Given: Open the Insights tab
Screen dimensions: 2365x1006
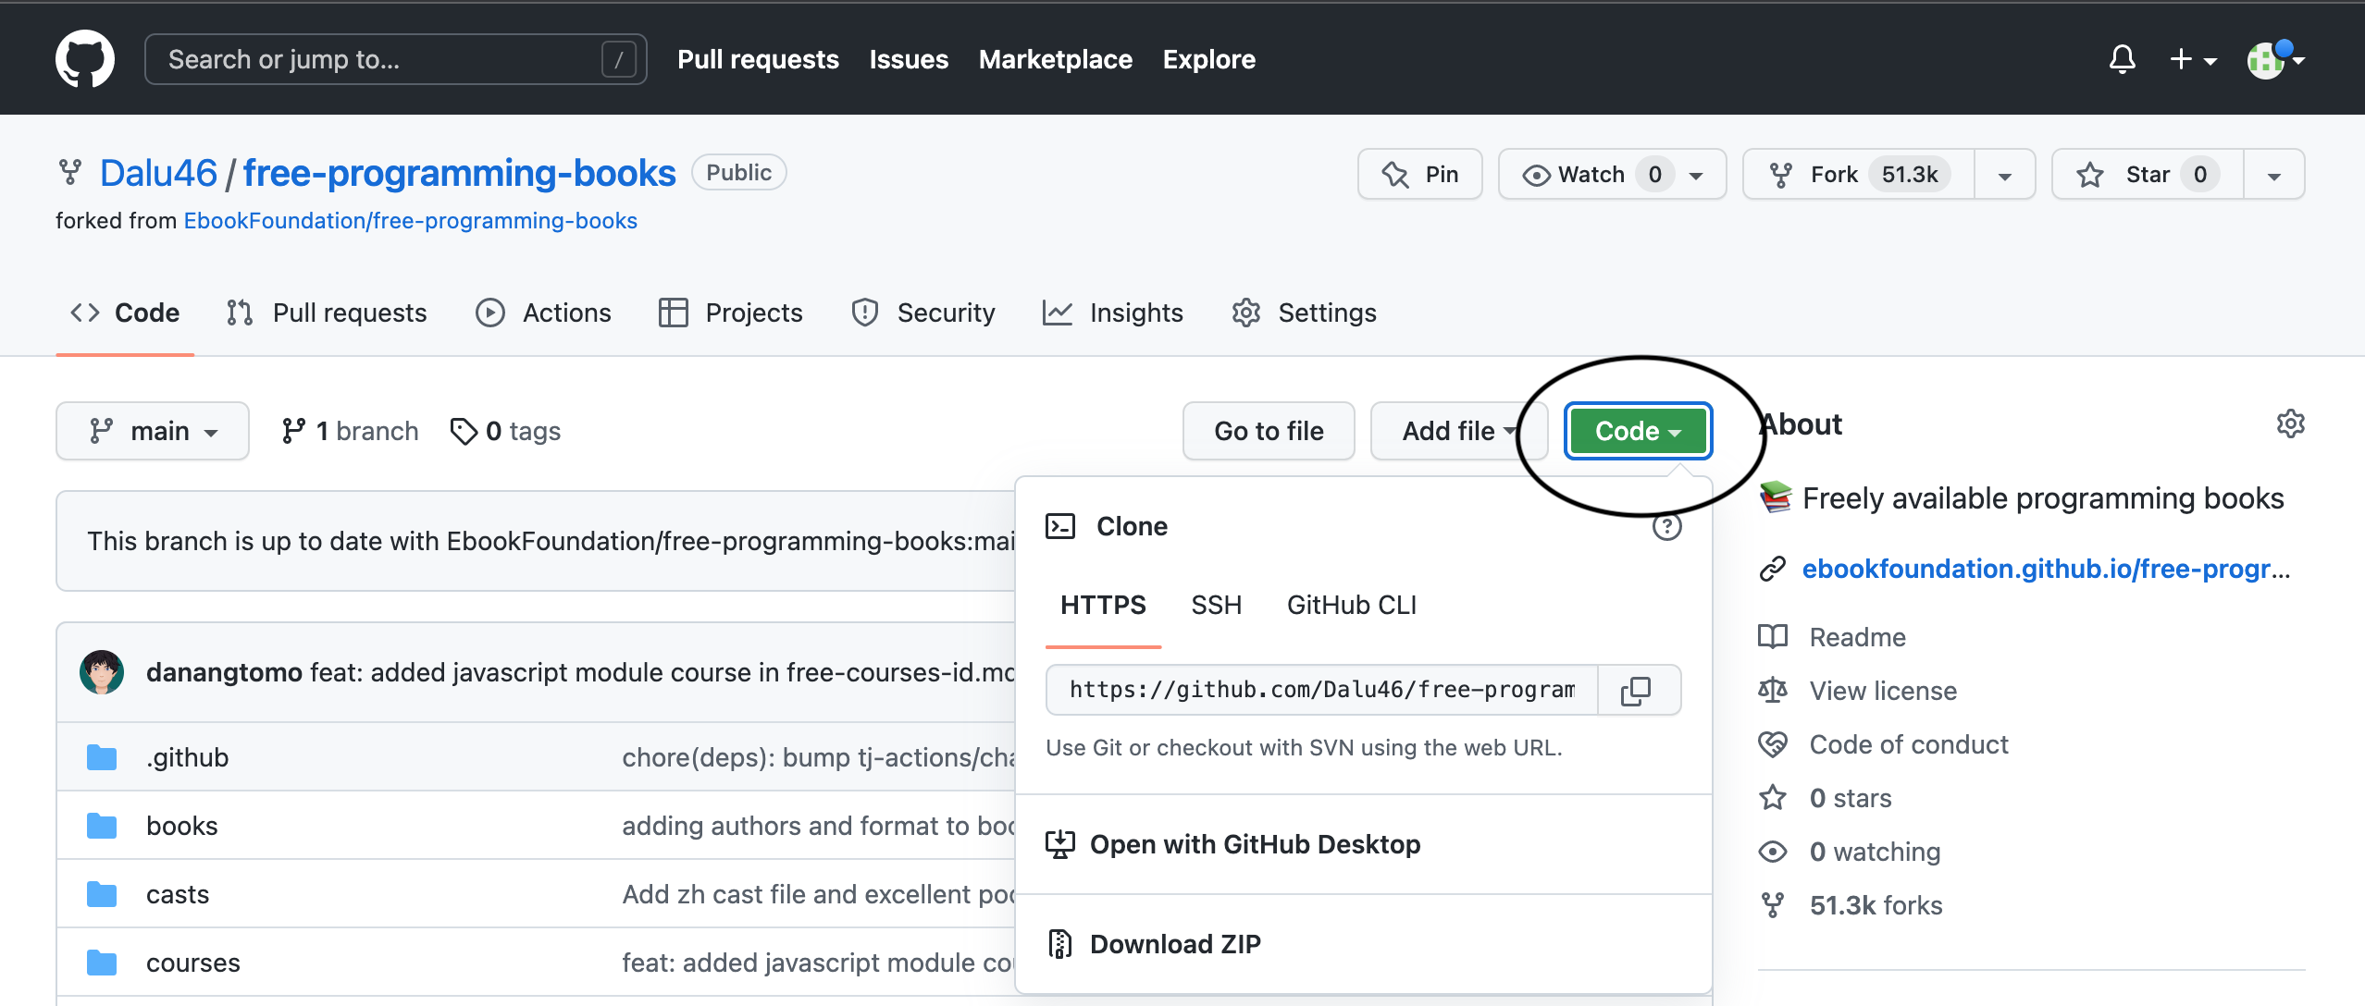Looking at the screenshot, I should click(1112, 313).
